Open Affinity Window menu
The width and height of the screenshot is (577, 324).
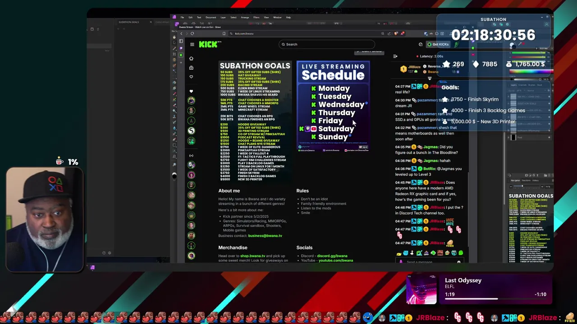click(x=277, y=17)
